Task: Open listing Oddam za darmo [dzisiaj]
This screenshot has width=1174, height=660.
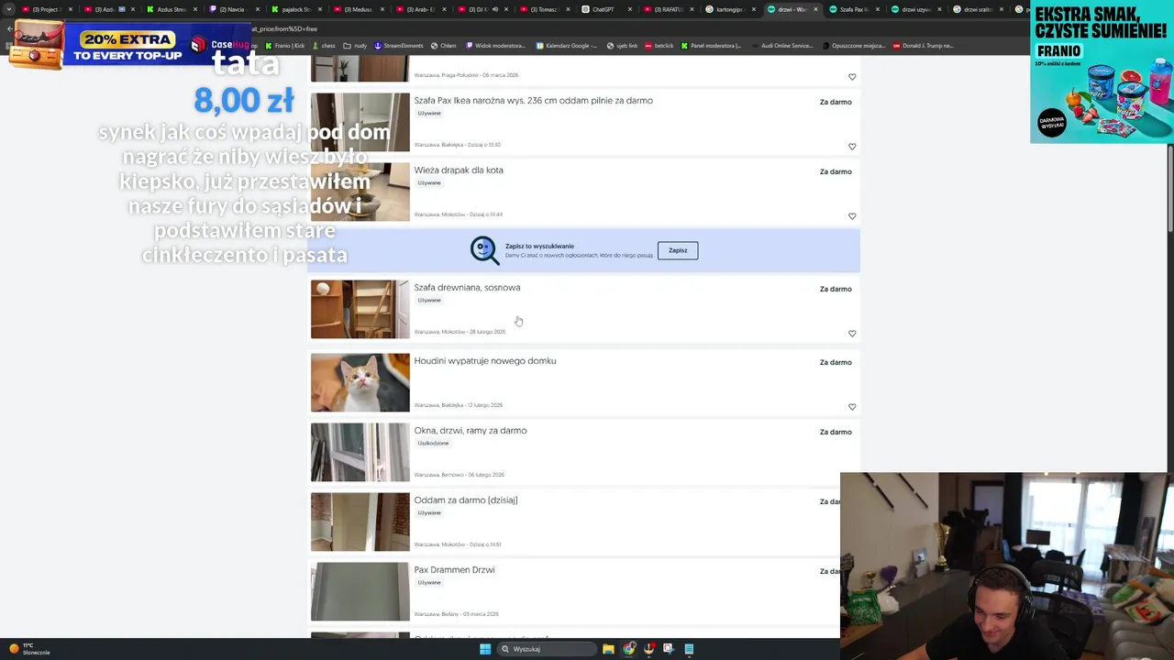Action: pos(466,500)
